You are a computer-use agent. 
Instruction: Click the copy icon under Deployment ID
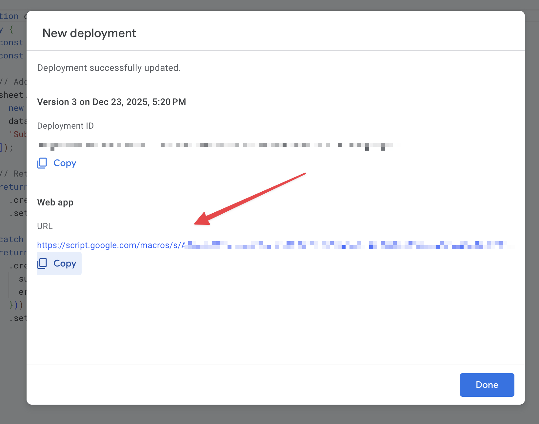click(42, 163)
